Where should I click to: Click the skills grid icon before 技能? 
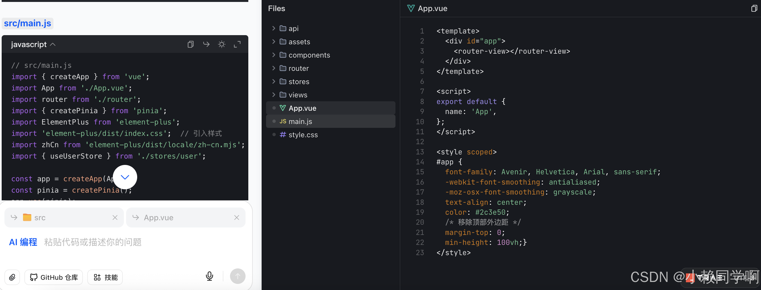pyautogui.click(x=97, y=277)
